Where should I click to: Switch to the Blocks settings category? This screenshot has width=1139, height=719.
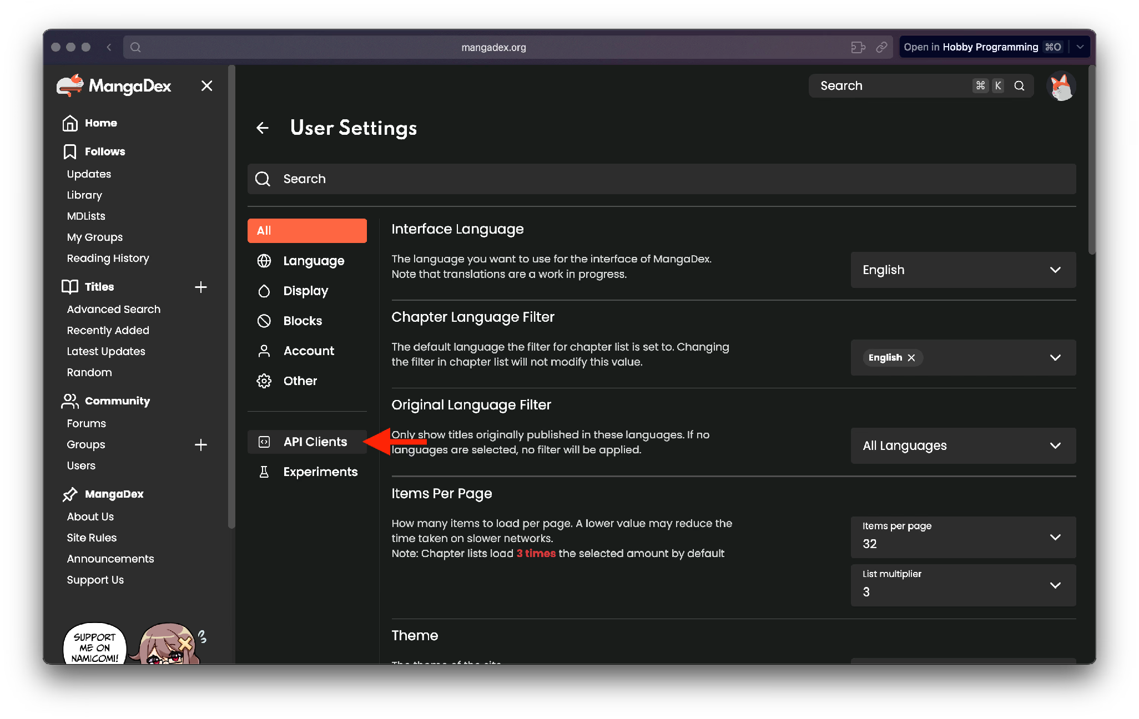[303, 321]
